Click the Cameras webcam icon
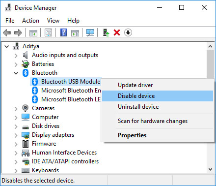Screen dimensions: 216x186 pos(26,108)
